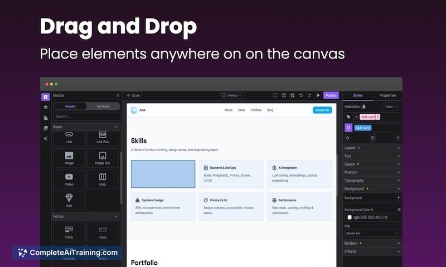This screenshot has height=267, width=446.
Task: Click the Publish button
Action: click(331, 95)
